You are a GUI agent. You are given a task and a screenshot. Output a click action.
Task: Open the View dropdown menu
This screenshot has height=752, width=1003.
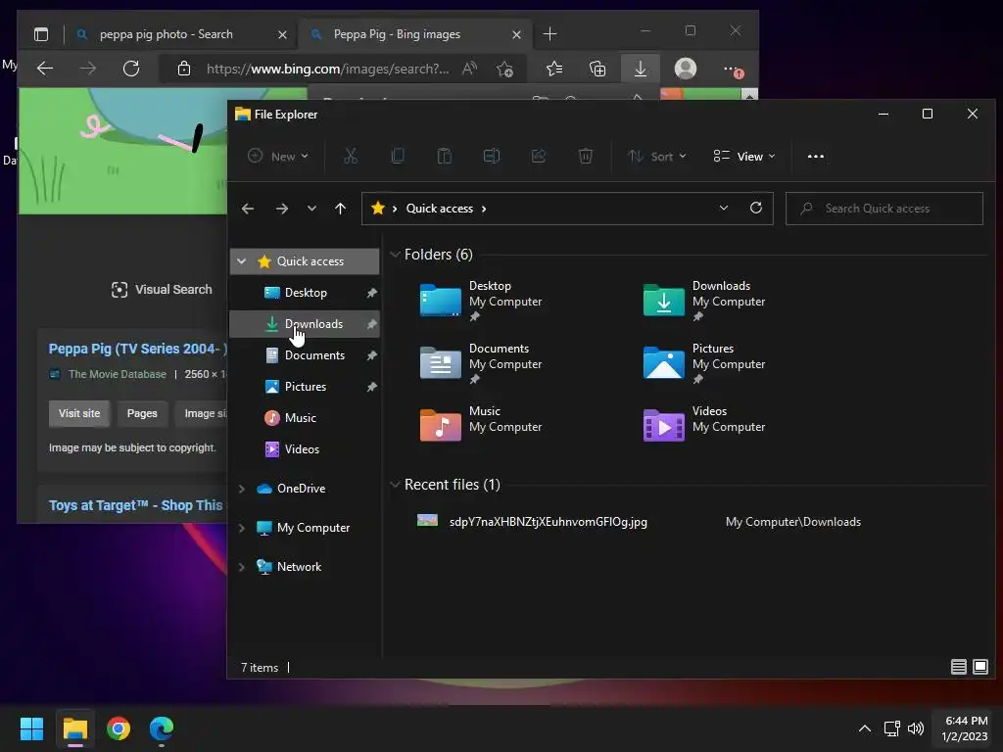click(x=744, y=156)
